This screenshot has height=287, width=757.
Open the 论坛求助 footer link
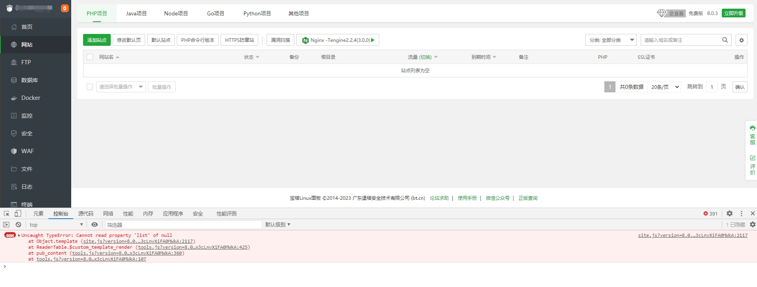coord(439,198)
